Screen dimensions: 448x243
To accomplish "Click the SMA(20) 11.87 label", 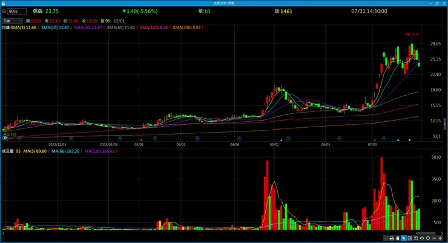I will click(x=88, y=28).
